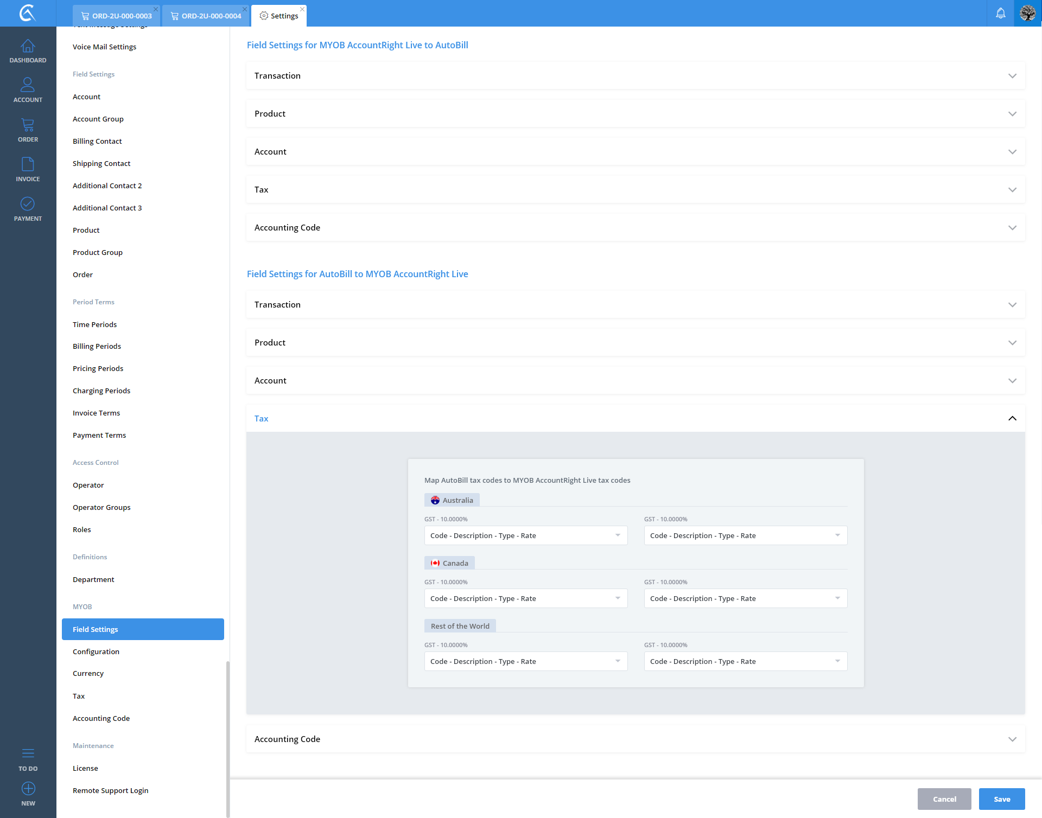Screen dimensions: 1042x818
Task: Click the Save button
Action: [1001, 799]
